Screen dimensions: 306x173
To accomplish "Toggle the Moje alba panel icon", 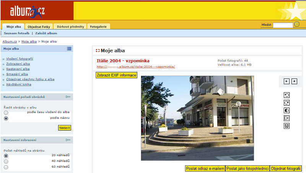I will 69,49.
